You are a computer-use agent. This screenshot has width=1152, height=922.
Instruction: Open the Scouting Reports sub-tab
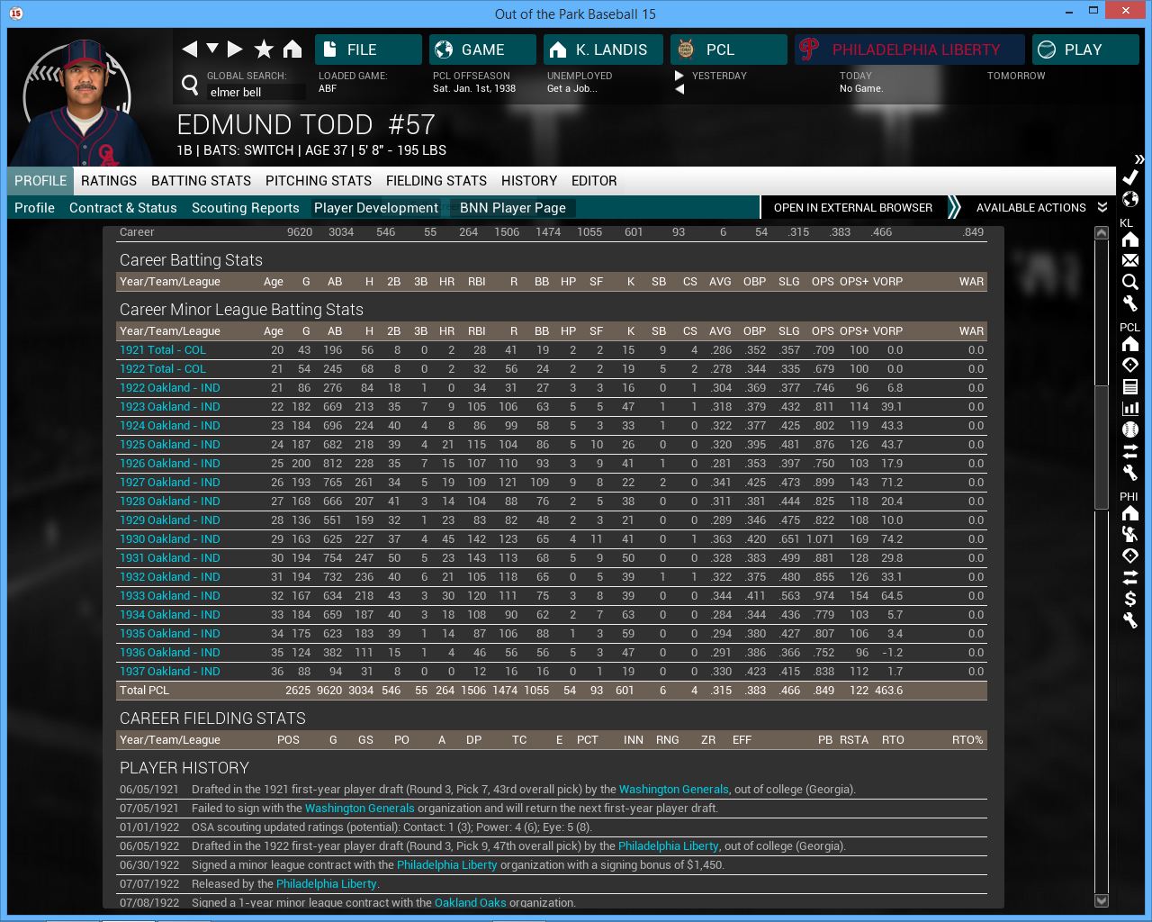(x=245, y=208)
